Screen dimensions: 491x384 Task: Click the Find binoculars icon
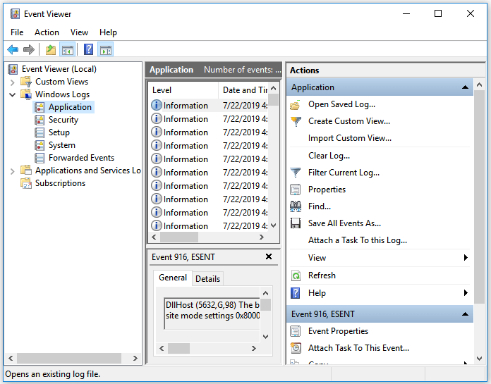pyautogui.click(x=296, y=206)
